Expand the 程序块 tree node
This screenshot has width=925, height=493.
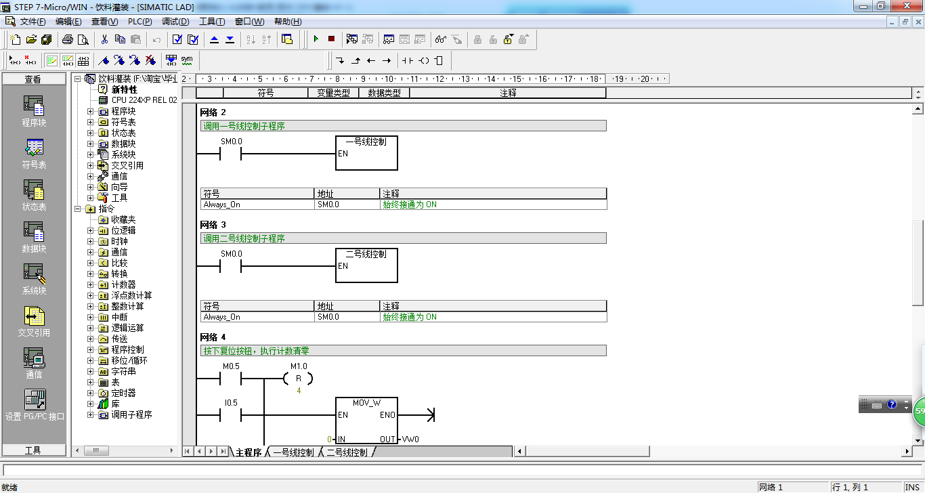(91, 111)
